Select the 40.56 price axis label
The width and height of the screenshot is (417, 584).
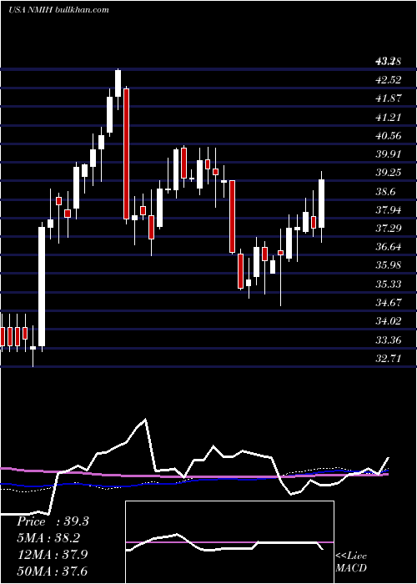coord(389,135)
